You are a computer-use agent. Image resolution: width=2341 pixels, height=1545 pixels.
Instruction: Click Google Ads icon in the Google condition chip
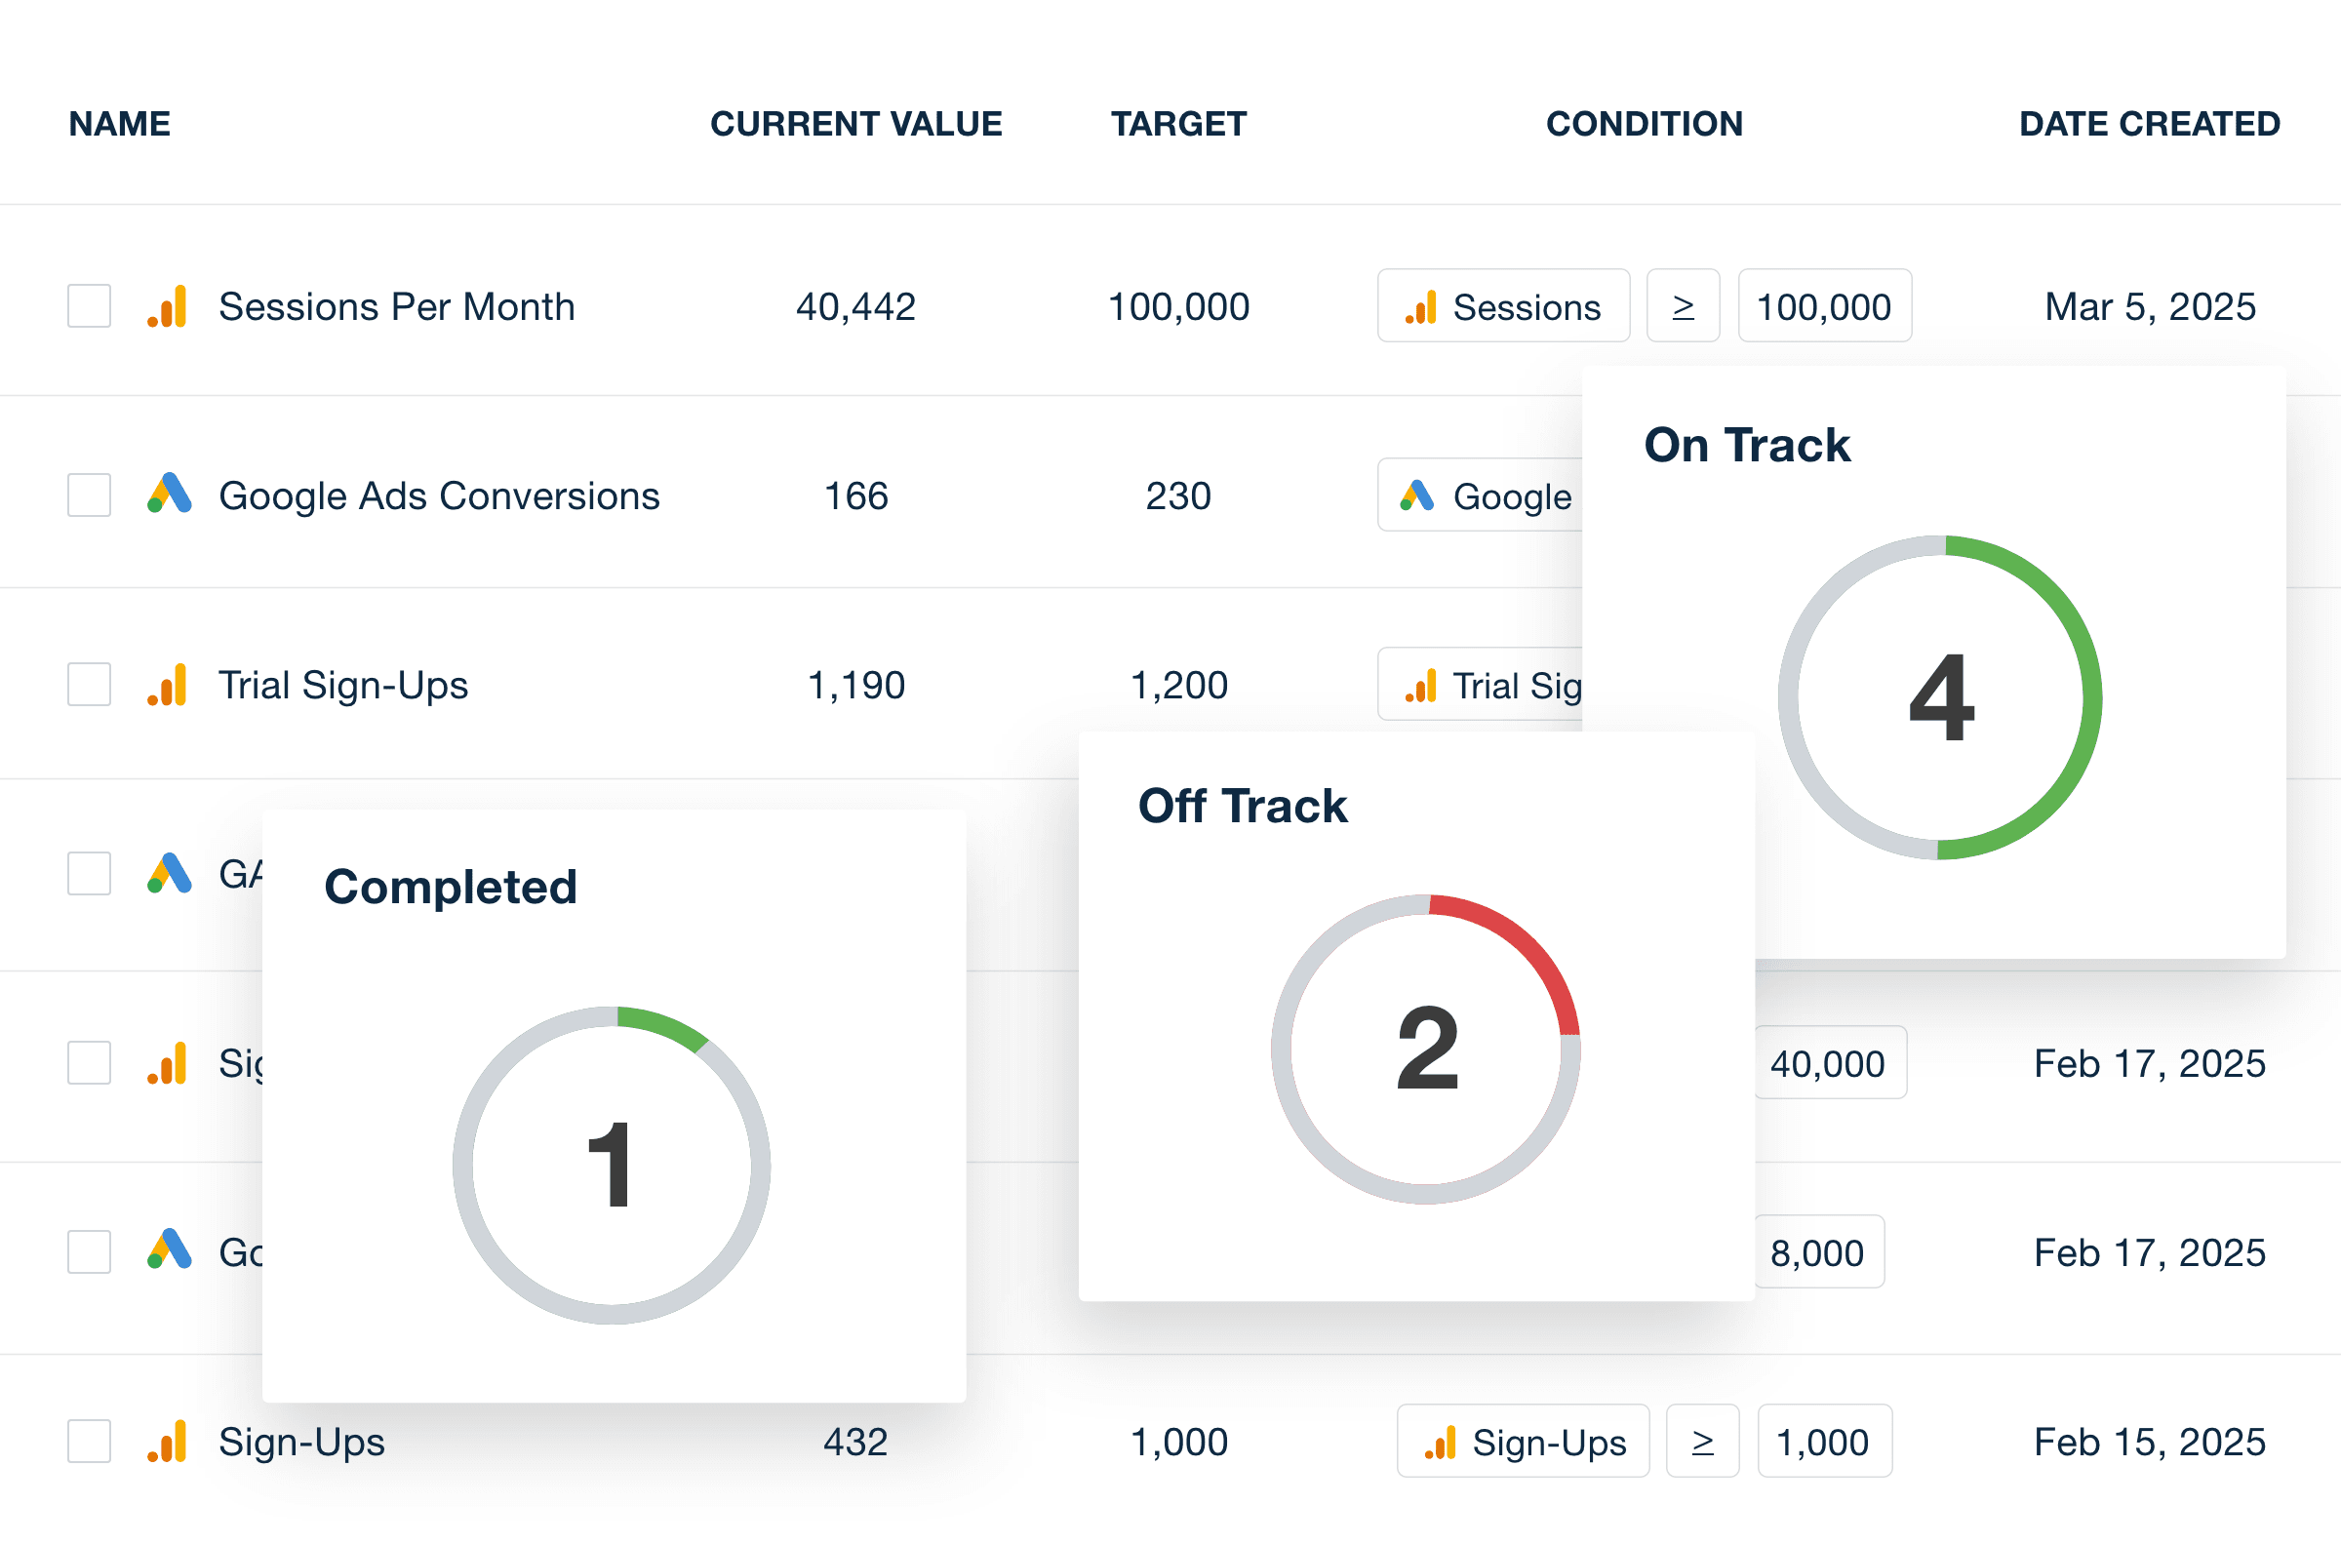click(1417, 495)
